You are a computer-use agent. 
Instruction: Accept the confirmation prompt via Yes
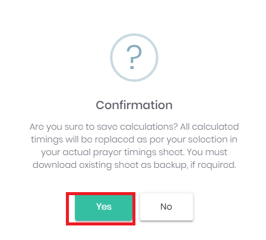point(103,207)
